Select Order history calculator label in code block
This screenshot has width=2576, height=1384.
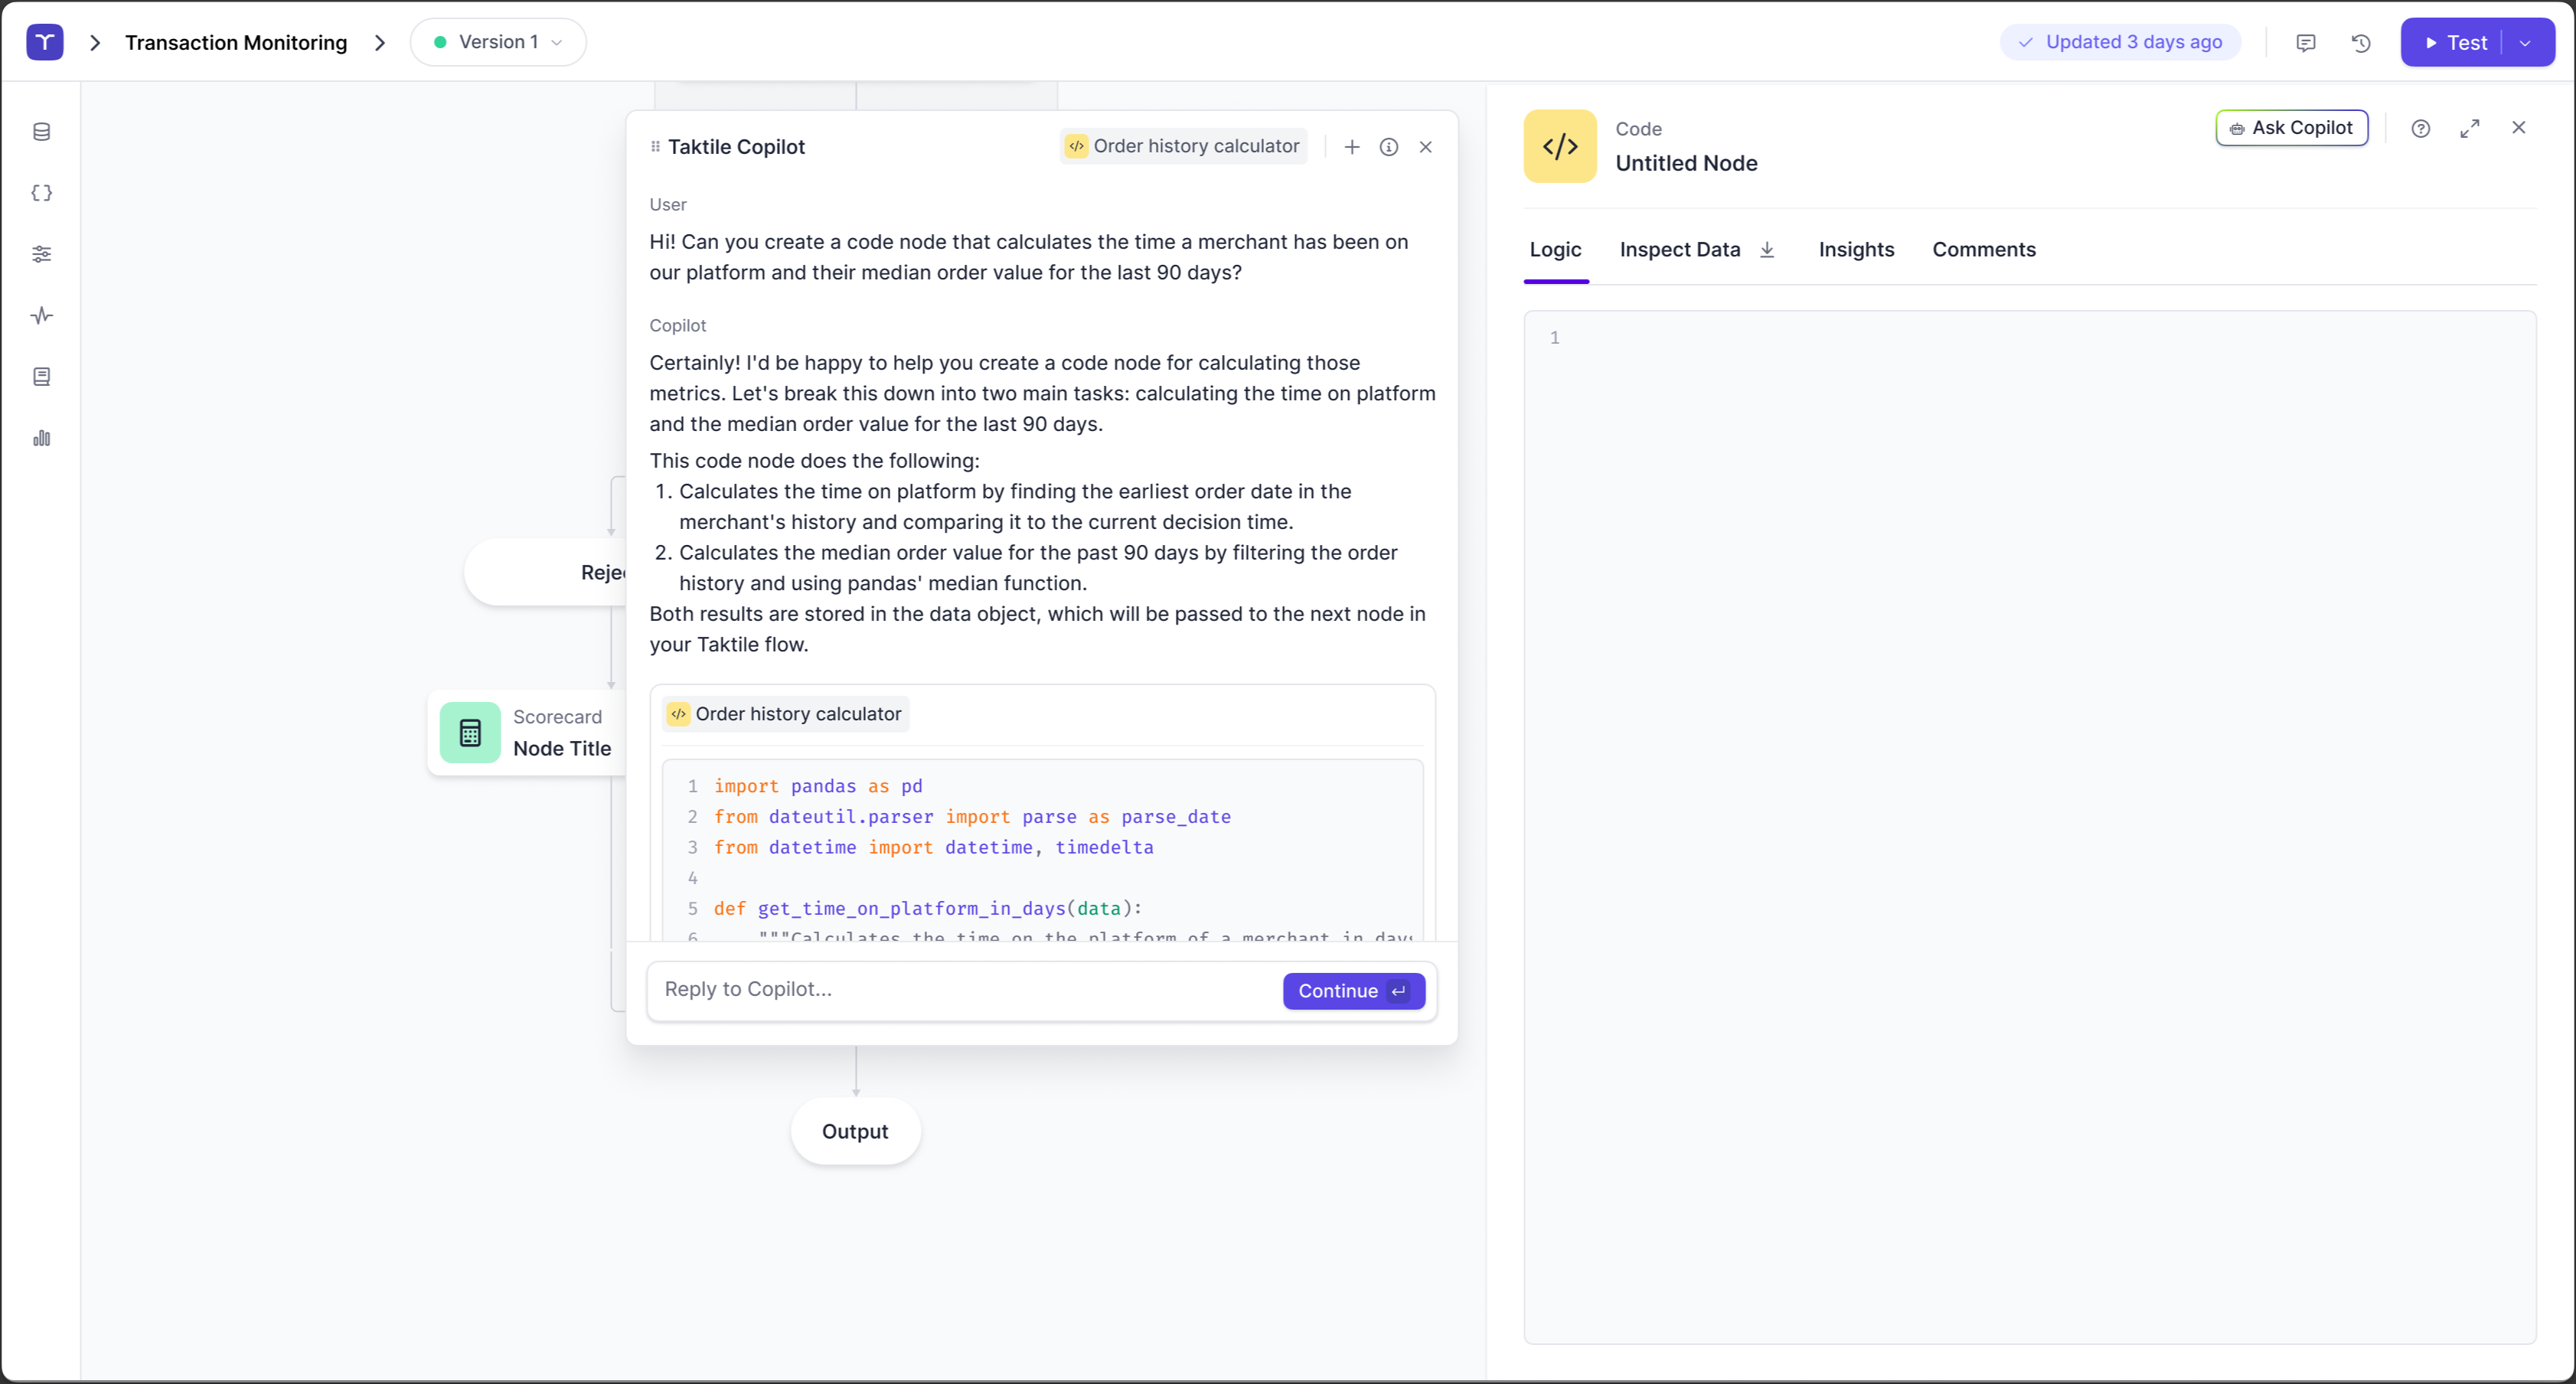tap(785, 714)
